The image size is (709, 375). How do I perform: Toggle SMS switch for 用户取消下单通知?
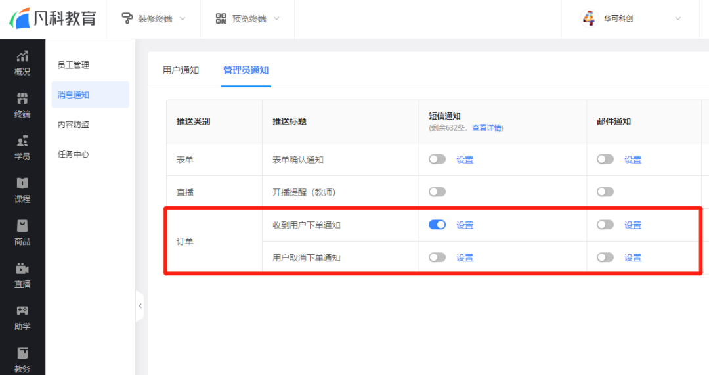437,257
